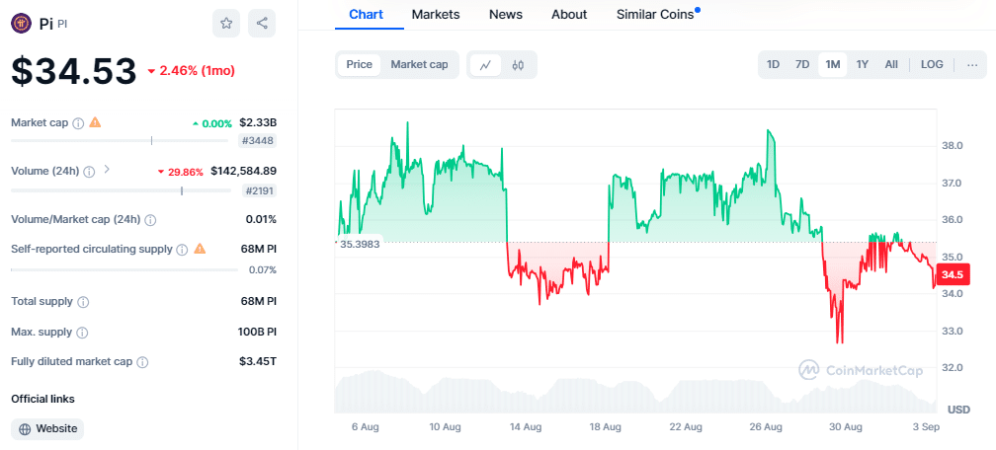Viewport: 996px width, 450px height.
Task: Toggle LOG scale on chart
Action: pyautogui.click(x=932, y=65)
